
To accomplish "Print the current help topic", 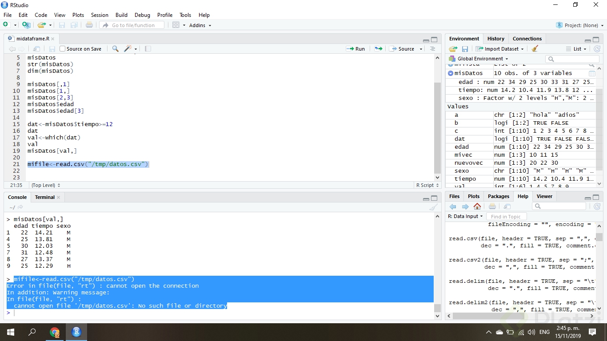I will (x=492, y=206).
